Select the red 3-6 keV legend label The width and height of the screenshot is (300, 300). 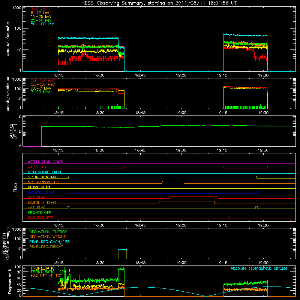[x=39, y=9]
